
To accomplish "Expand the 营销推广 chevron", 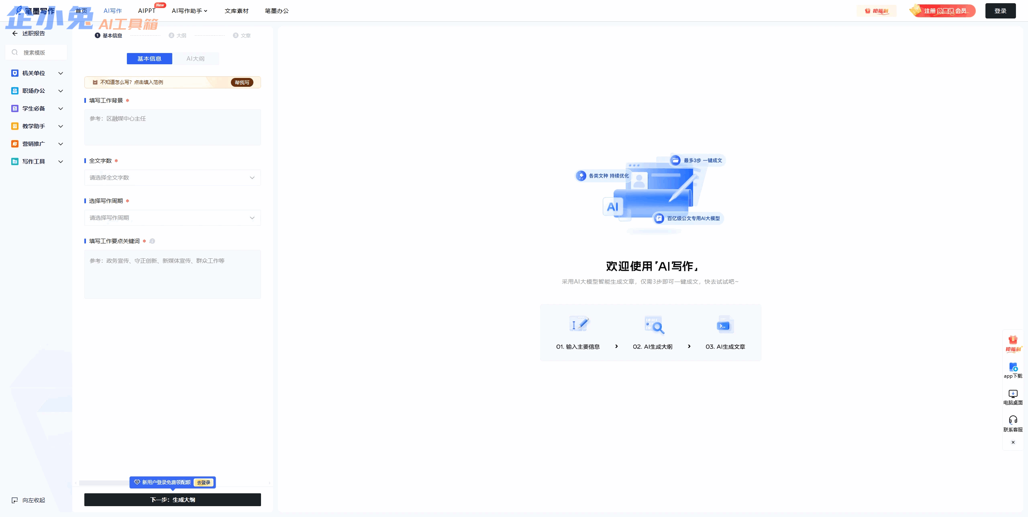I will (61, 144).
